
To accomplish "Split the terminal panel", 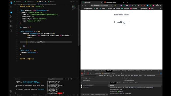I will click(68, 79).
